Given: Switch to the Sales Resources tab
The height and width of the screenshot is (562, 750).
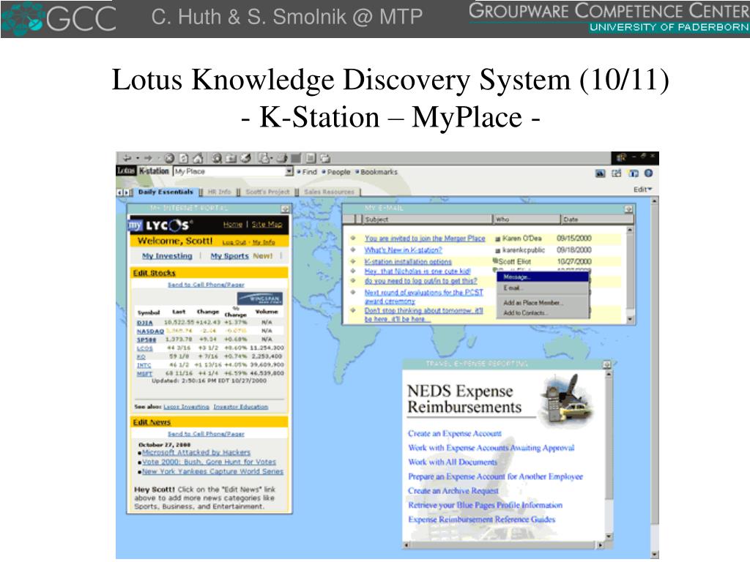Looking at the screenshot, I should pyautogui.click(x=329, y=192).
